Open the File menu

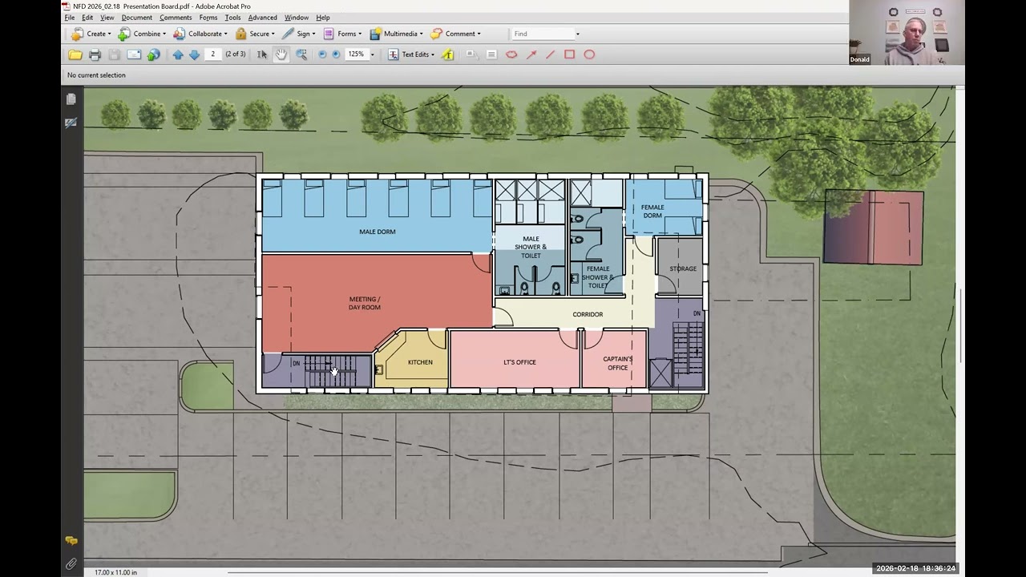tap(70, 18)
